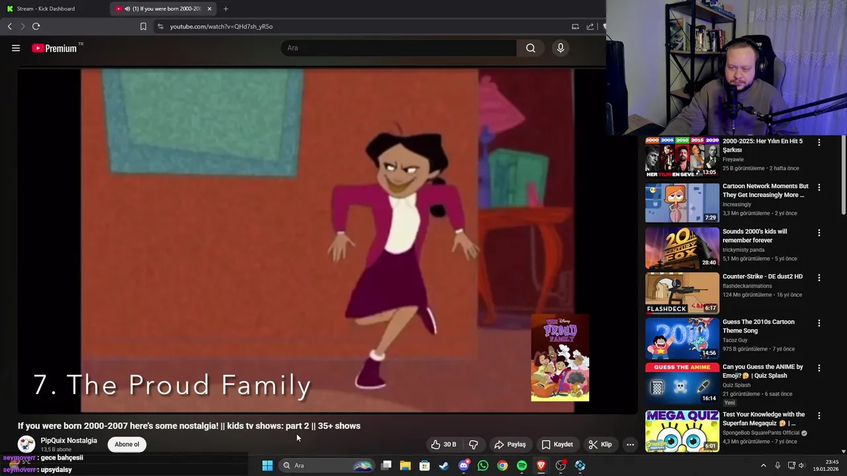Image resolution: width=847 pixels, height=476 pixels.
Task: Click the youtube.com address bar URL
Action: point(221,26)
